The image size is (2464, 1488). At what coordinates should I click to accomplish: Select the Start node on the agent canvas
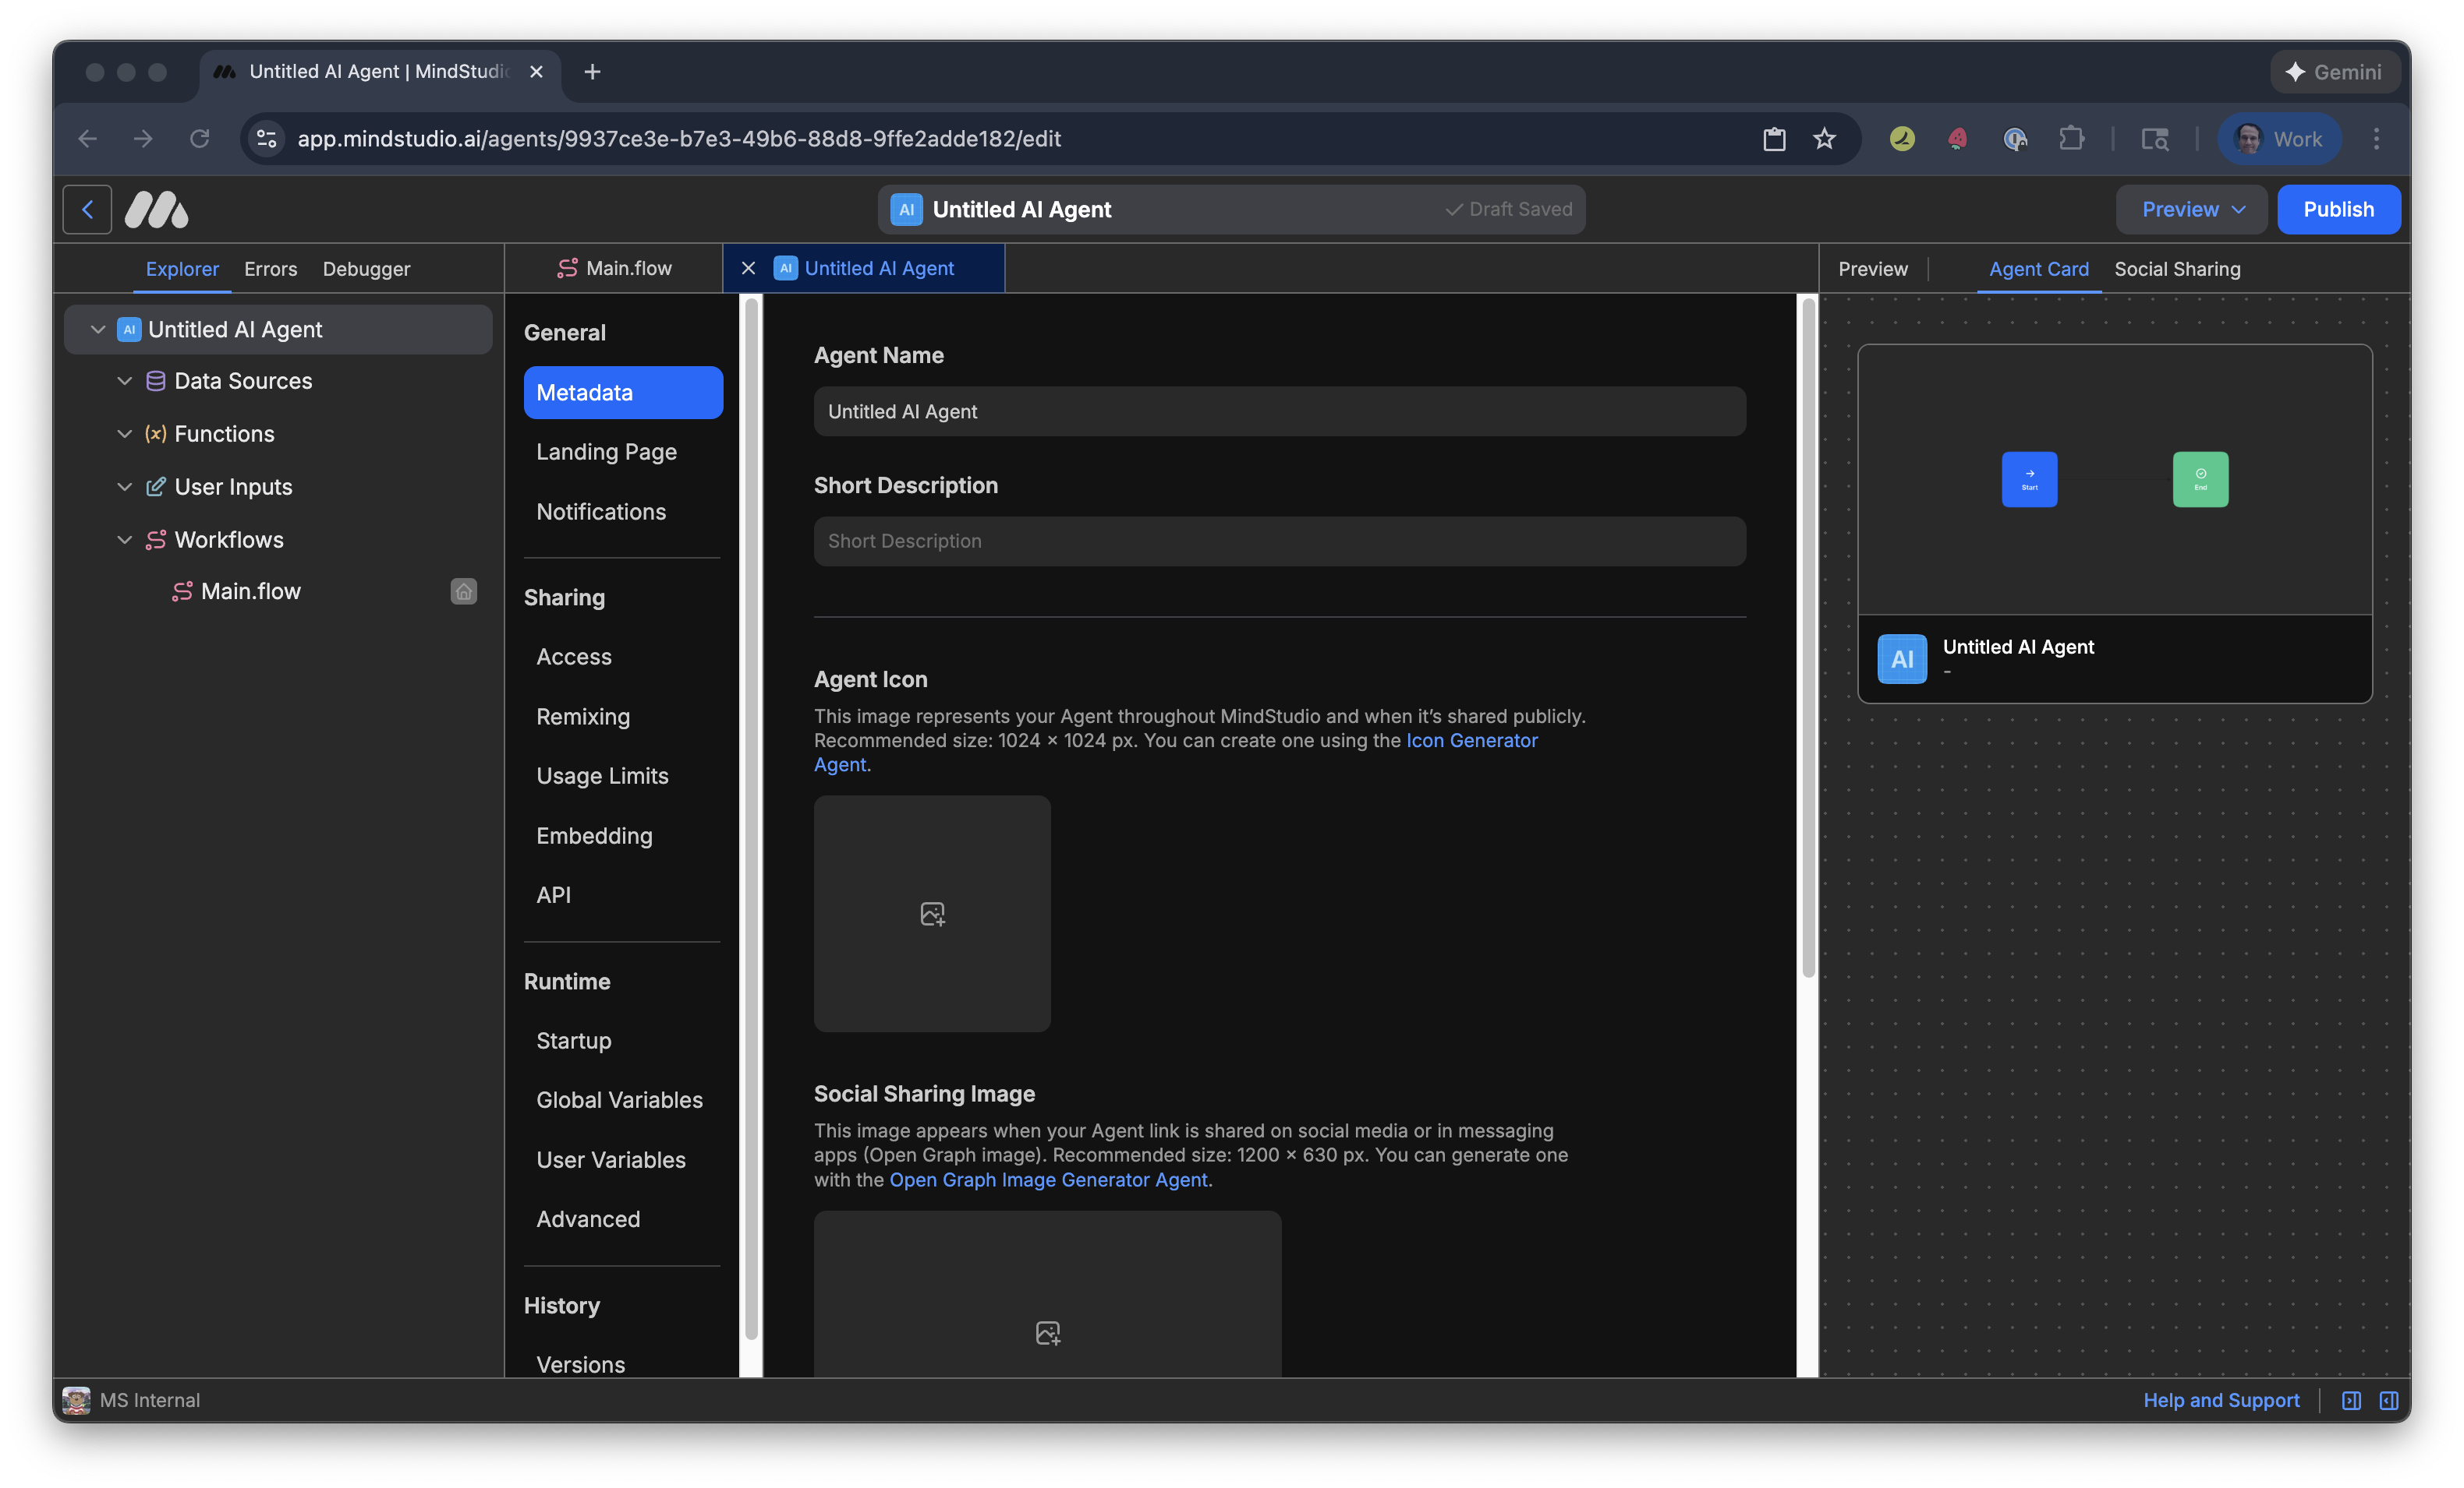click(2029, 478)
